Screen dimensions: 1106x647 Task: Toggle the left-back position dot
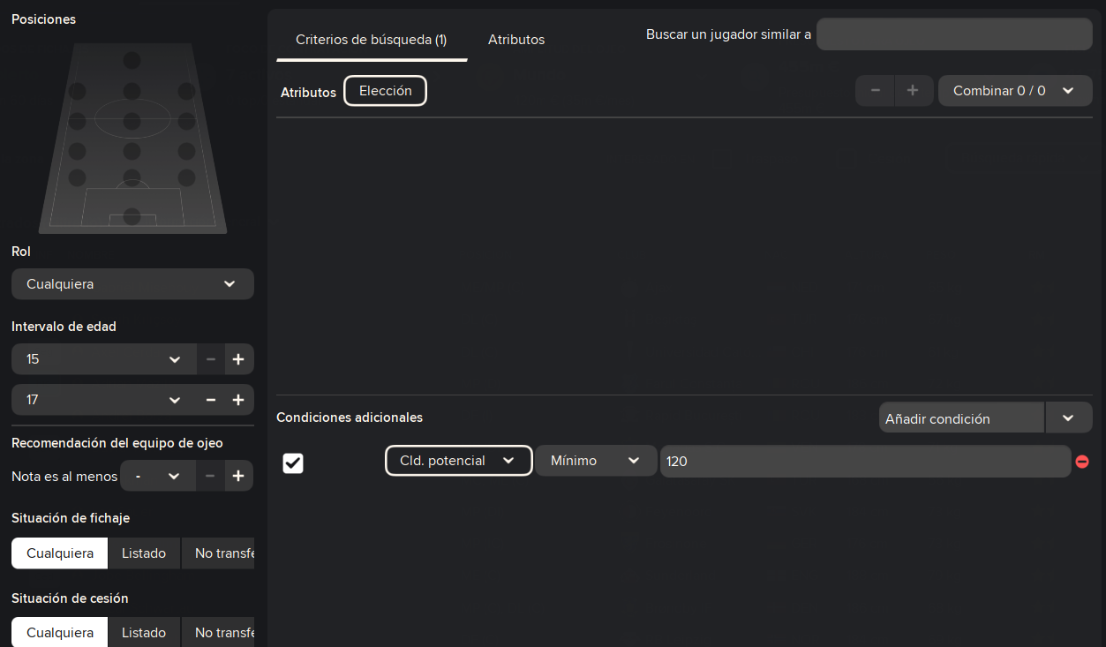tap(77, 177)
